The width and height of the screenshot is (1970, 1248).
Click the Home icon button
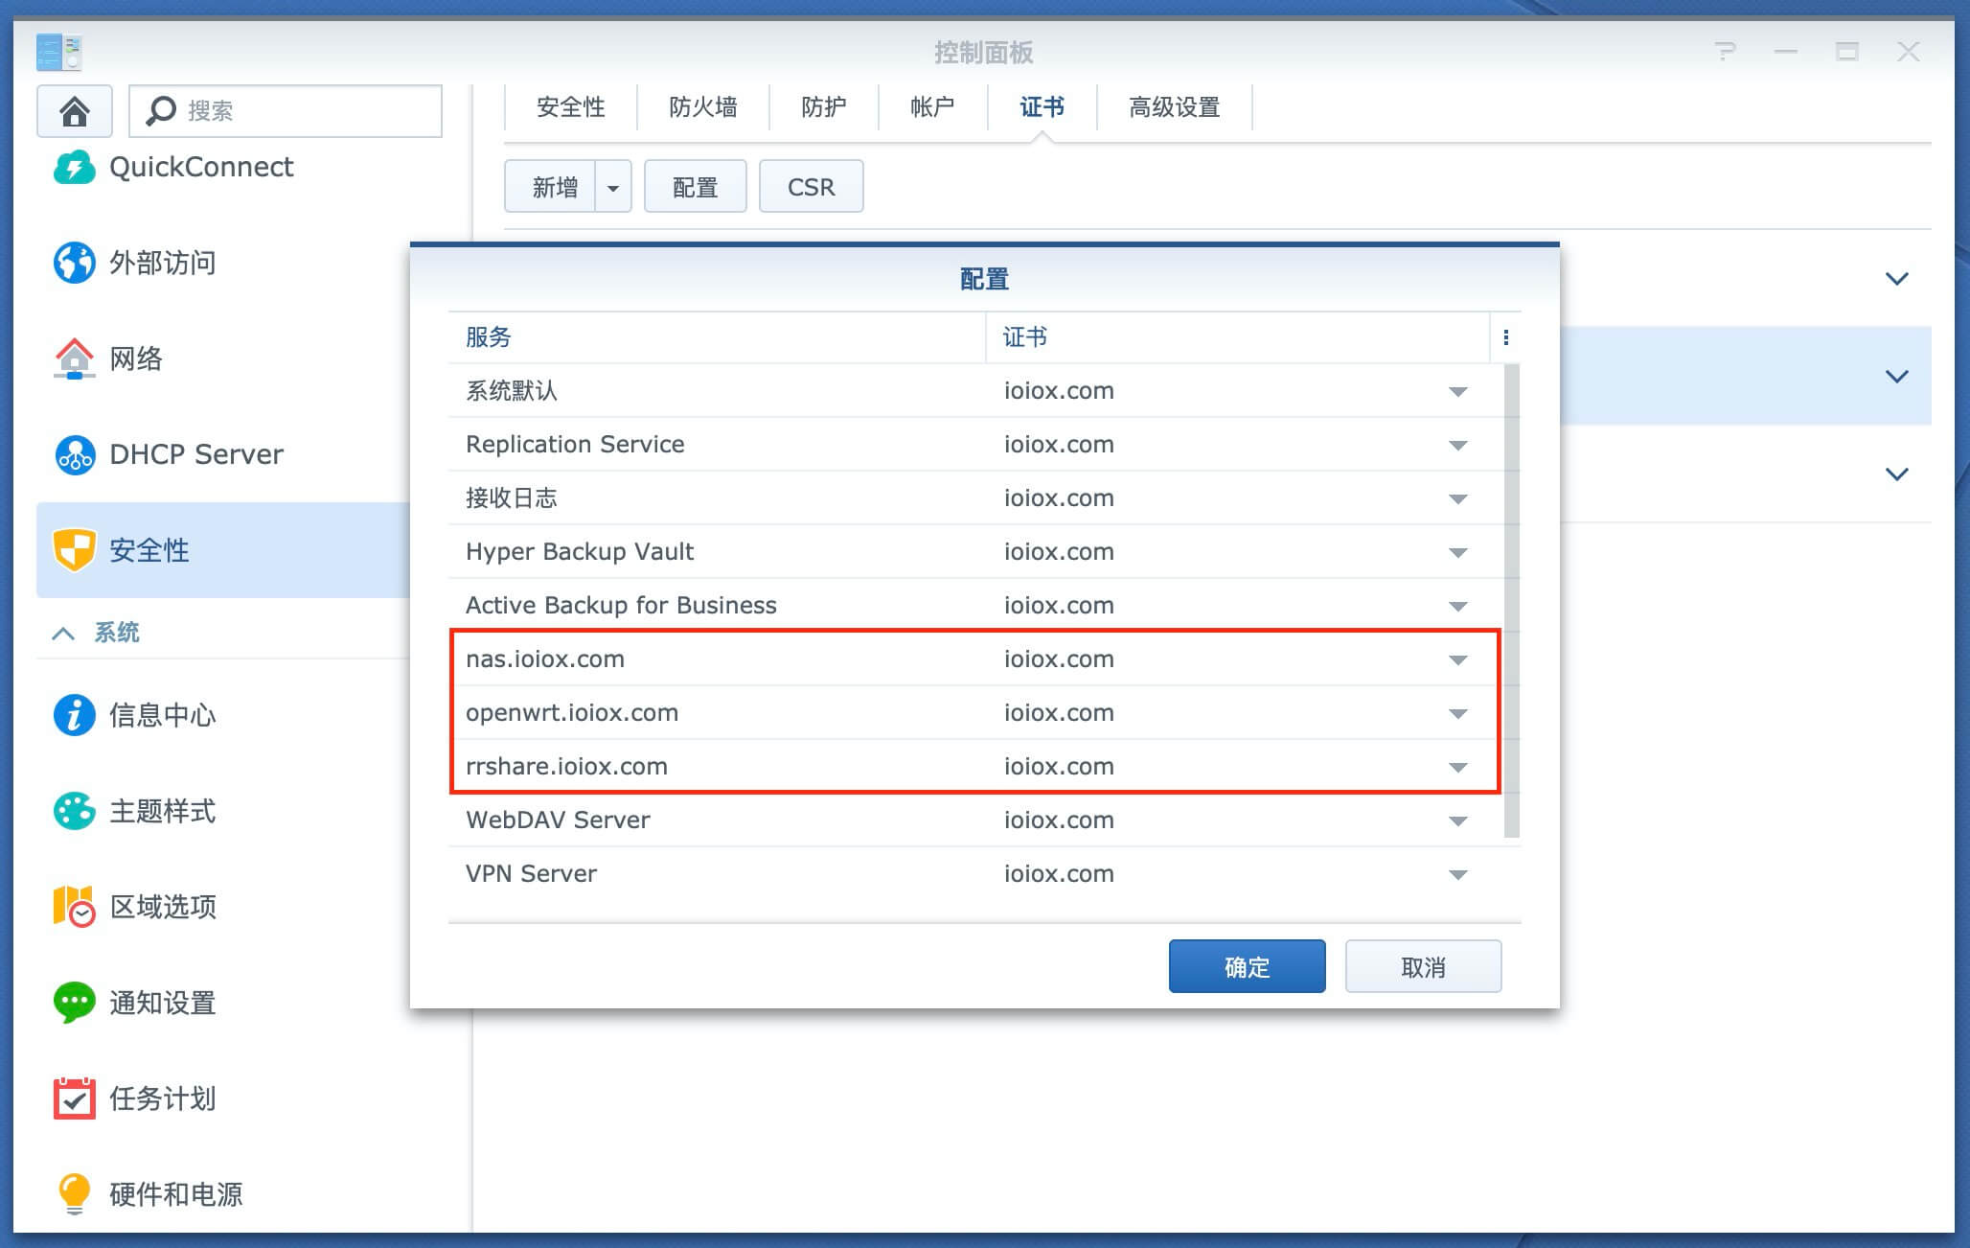74,111
